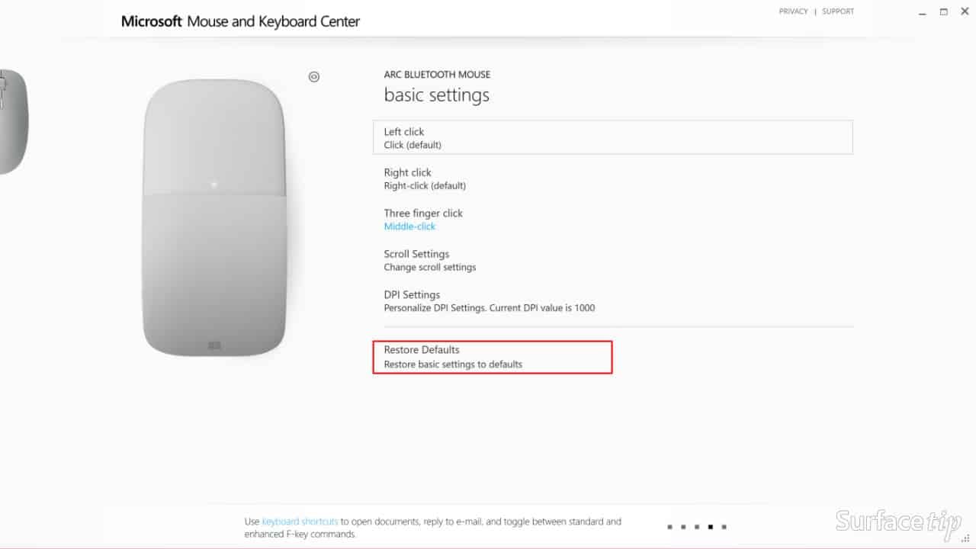The height and width of the screenshot is (549, 976).
Task: Open DPI Settings
Action: point(612,301)
